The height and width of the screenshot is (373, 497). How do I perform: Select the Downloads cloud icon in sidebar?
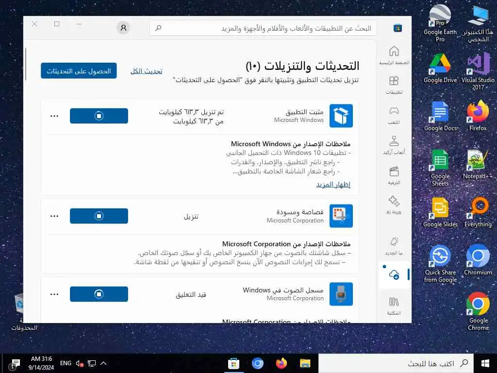click(x=394, y=275)
